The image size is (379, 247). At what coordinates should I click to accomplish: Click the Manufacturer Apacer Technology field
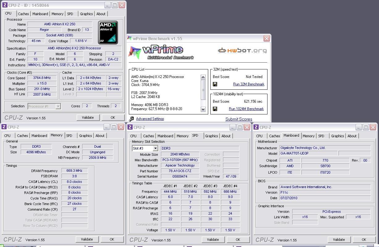[x=180, y=166]
